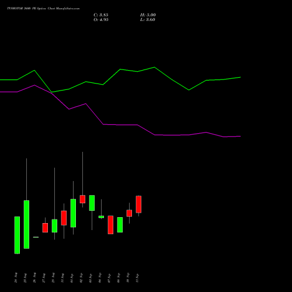Select the tall green candle for 25 Aug

[26, 224]
